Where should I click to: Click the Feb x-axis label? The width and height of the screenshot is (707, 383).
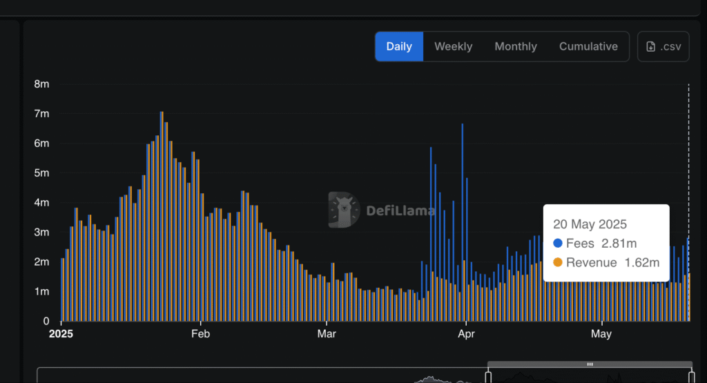pyautogui.click(x=201, y=334)
